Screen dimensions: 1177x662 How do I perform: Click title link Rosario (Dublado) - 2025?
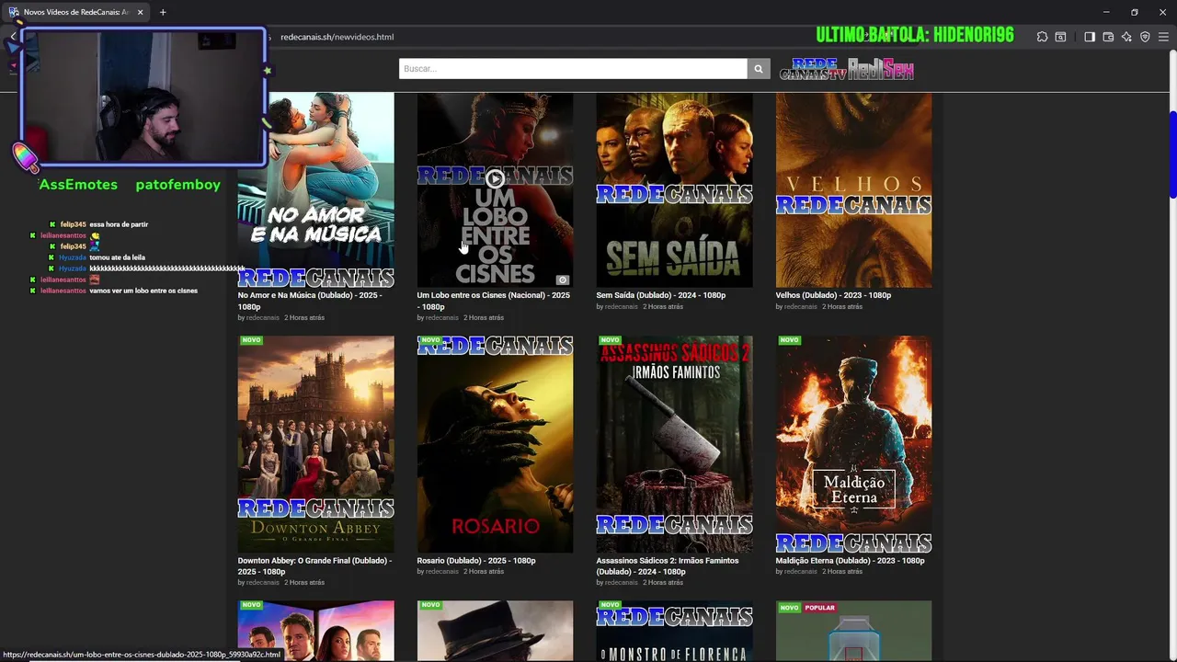tap(475, 561)
